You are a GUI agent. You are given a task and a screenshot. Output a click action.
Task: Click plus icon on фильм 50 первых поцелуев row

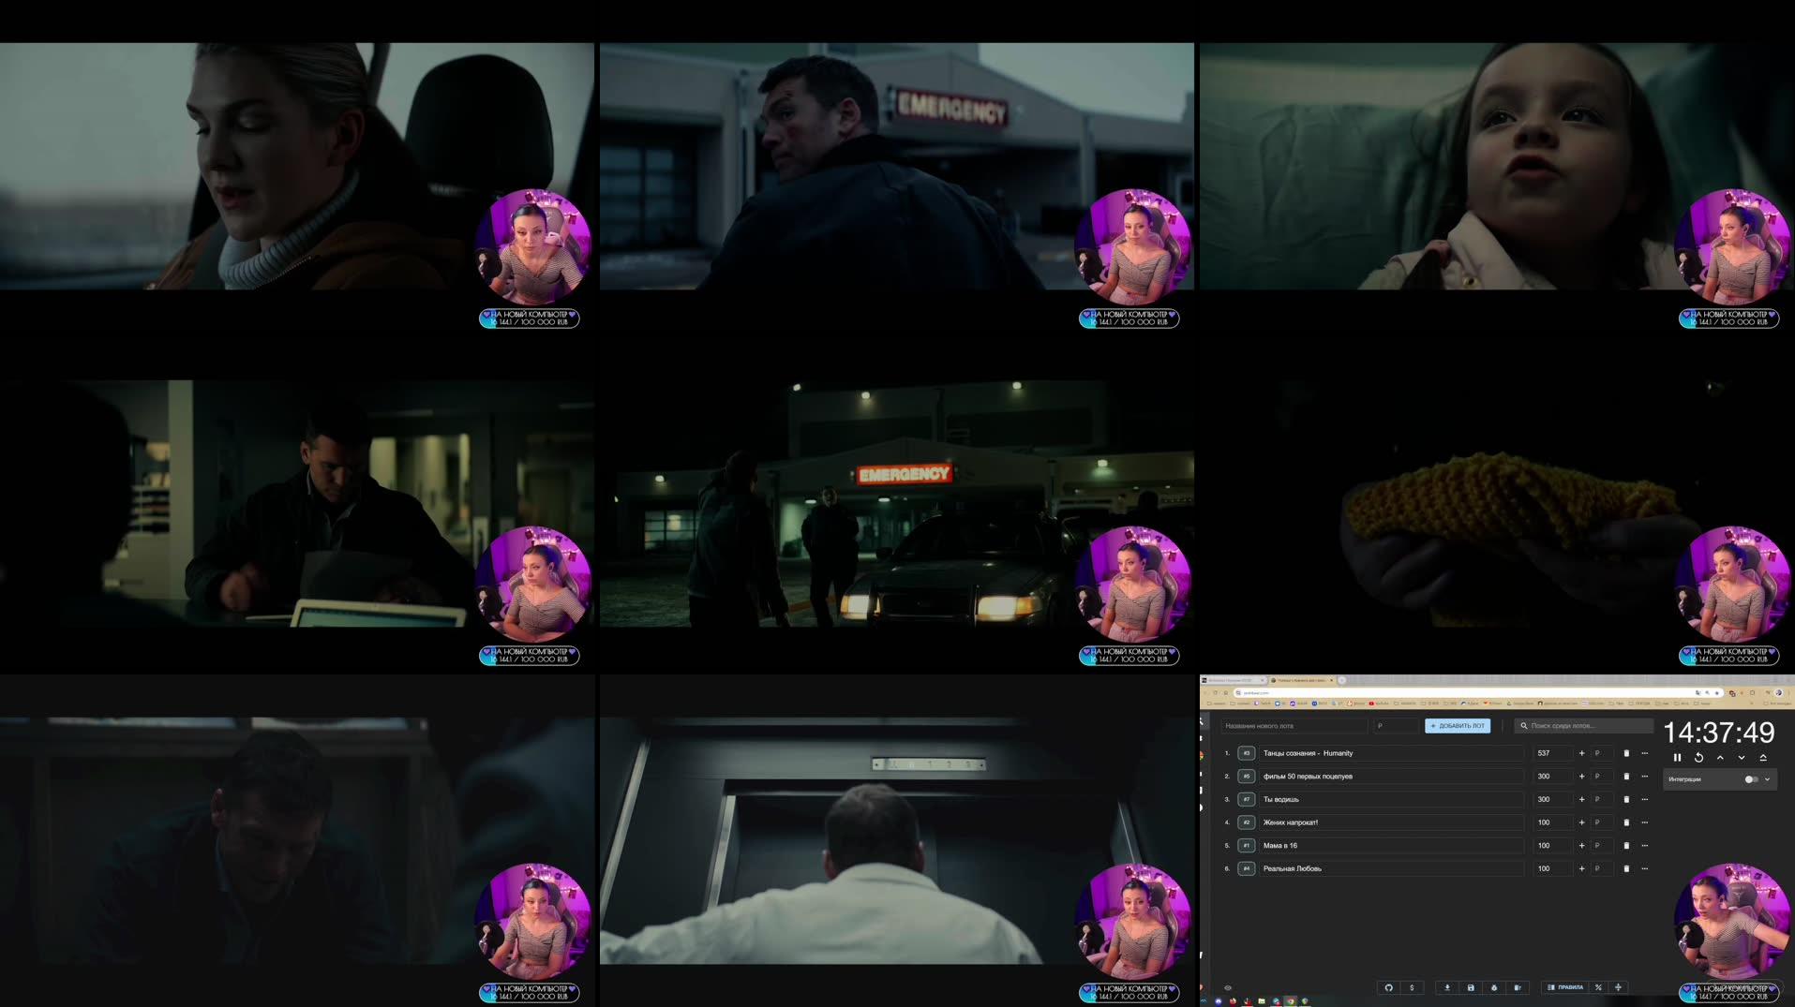click(1581, 777)
